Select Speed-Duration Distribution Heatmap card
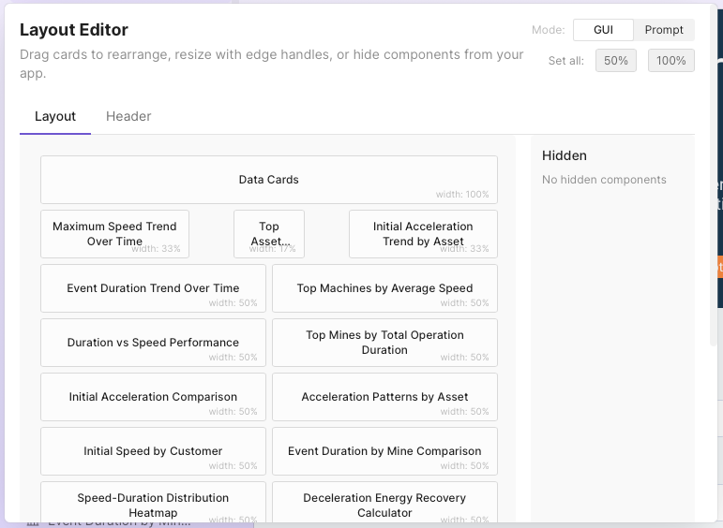The width and height of the screenshot is (723, 528). (153, 503)
